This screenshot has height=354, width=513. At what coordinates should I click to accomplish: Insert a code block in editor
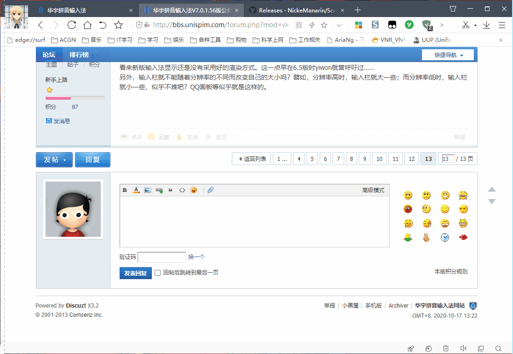pos(182,190)
